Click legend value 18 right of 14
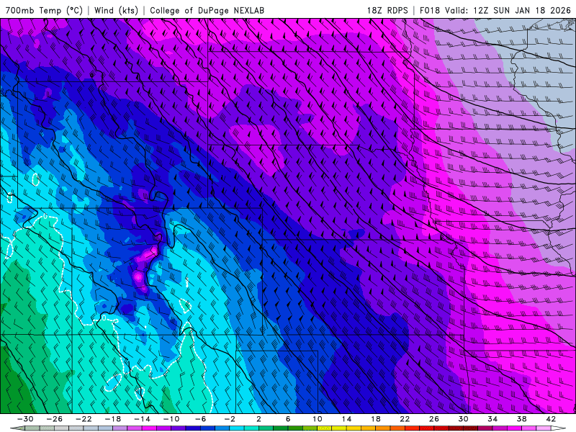Viewport: 576px width, 432px height. [376, 419]
